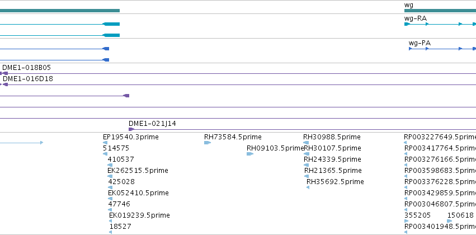The height and width of the screenshot is (235, 476).
Task: Click the EK019239.5prime label
Action: pos(139,215)
